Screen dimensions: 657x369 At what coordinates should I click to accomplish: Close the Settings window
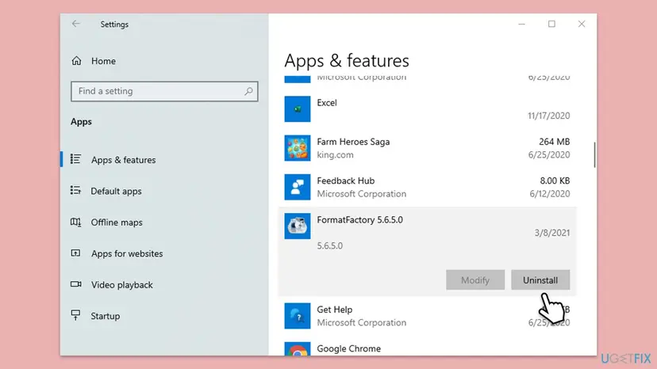(x=582, y=24)
